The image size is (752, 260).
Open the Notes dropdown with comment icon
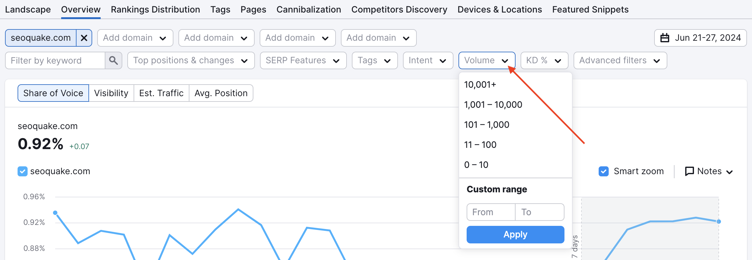coord(709,171)
